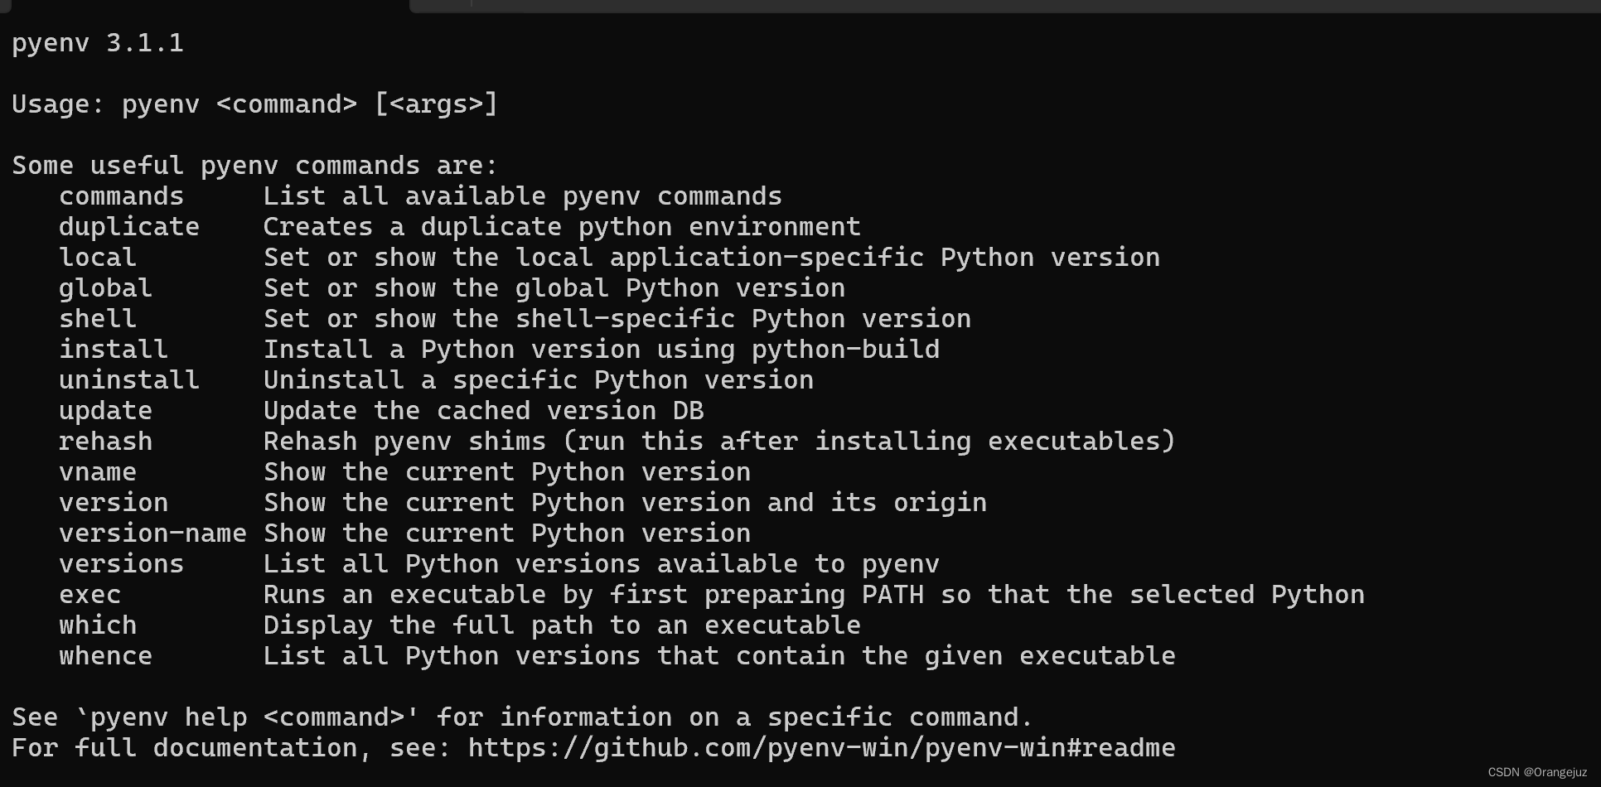This screenshot has height=787, width=1601.
Task: Select the 'duplicate' command word
Action: pyautogui.click(x=129, y=227)
